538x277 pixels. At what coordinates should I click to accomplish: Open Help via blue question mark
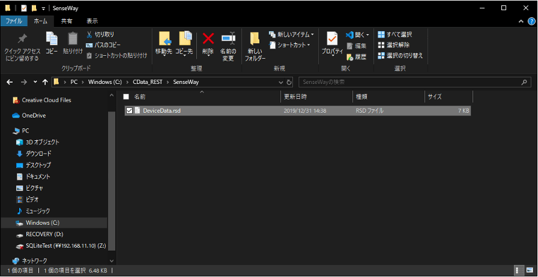[x=531, y=21]
